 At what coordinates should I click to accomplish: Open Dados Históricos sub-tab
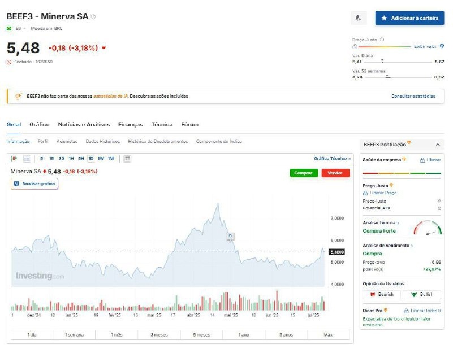click(x=103, y=141)
